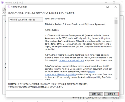
Task: Click the license text scroll up arrow
Action: (x=116, y=18)
